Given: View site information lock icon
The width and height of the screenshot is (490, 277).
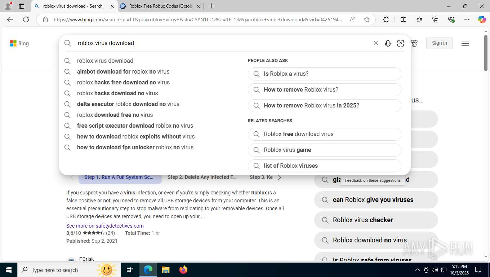Looking at the screenshot, I should [45, 19].
